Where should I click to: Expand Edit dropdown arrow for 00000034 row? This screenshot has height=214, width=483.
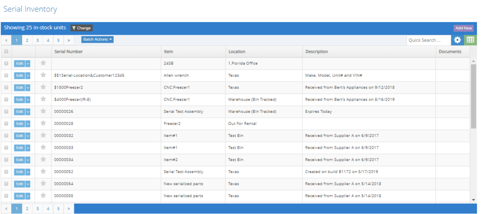click(28, 159)
